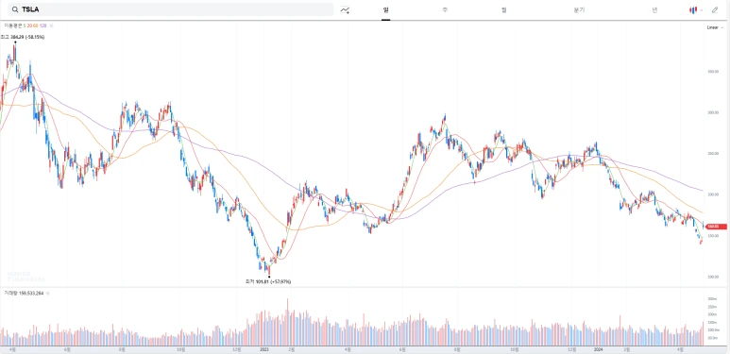The height and width of the screenshot is (354, 730).
Task: Activate the pencil drawing tool
Action: [x=715, y=9]
